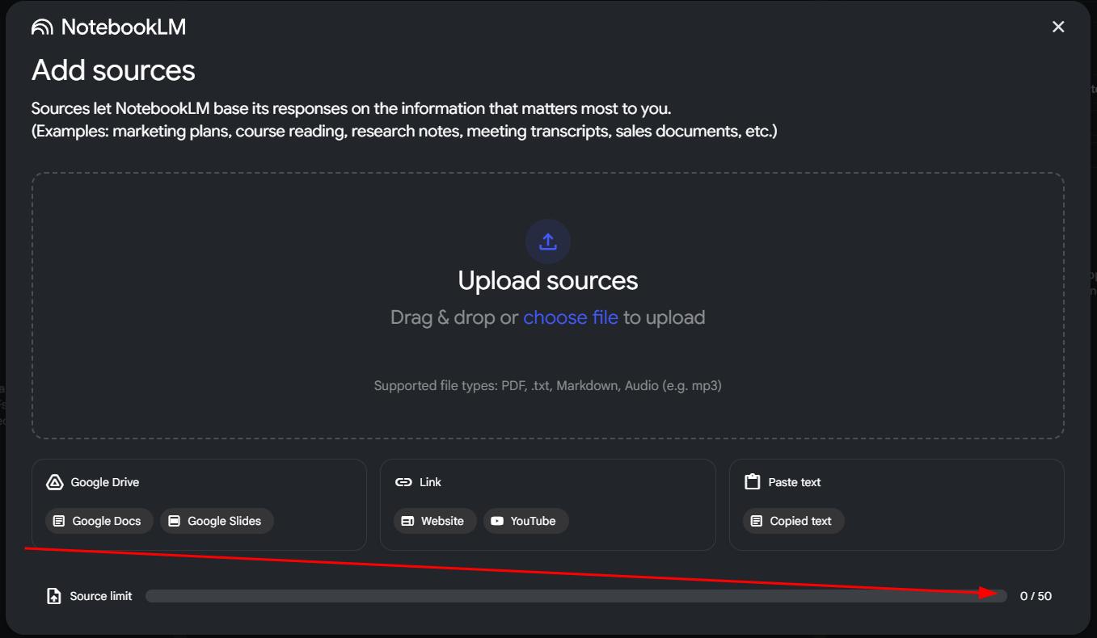
Task: Add Copied text as source
Action: pos(793,521)
